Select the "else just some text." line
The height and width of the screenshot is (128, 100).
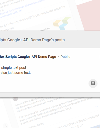pyautogui.click(x=15, y=73)
